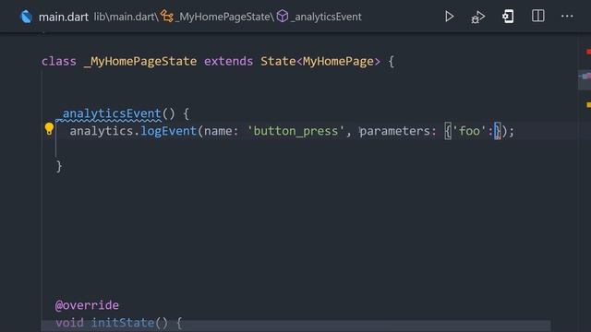591x332 pixels.
Task: Open changes file icon in the toolbar
Action: pos(508,17)
